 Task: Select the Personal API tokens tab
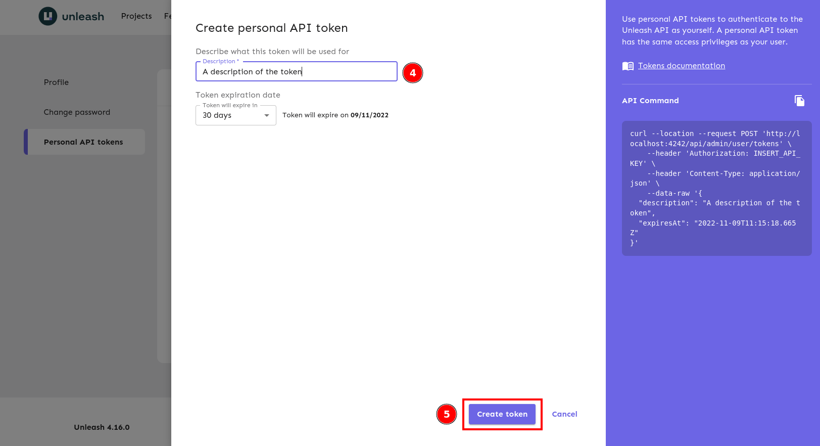(83, 142)
